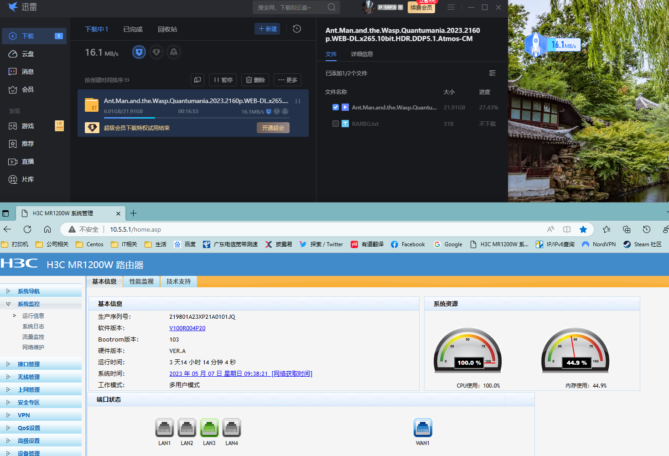669x456 pixels.
Task: Click the LAN3 port icon
Action: coord(209,428)
